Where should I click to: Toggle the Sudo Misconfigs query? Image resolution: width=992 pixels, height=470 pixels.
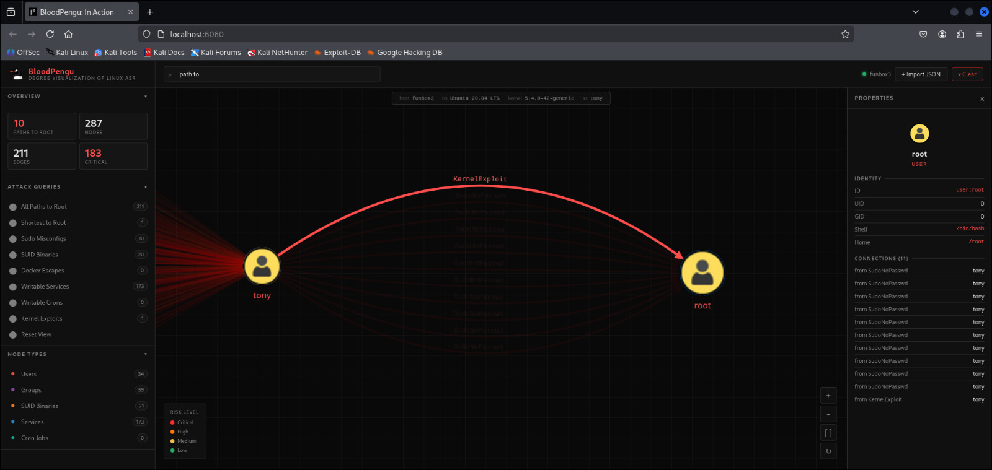(x=43, y=239)
